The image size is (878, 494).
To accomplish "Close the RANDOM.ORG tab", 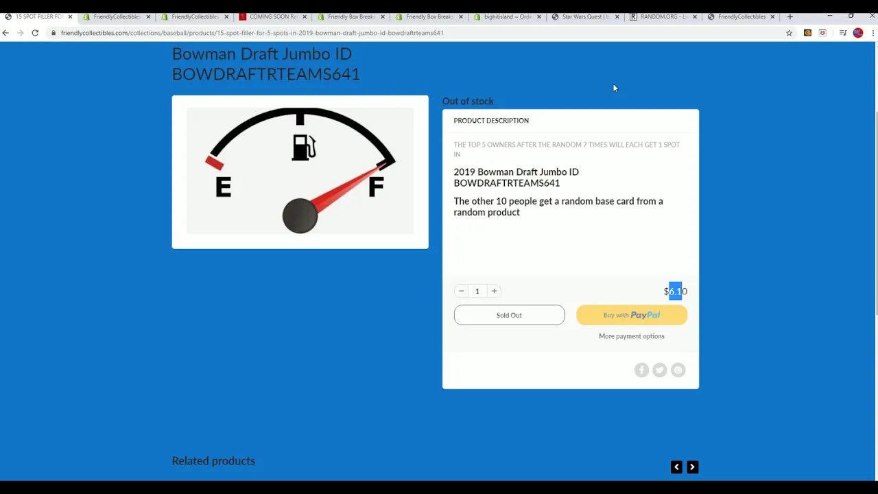I will 695,16.
